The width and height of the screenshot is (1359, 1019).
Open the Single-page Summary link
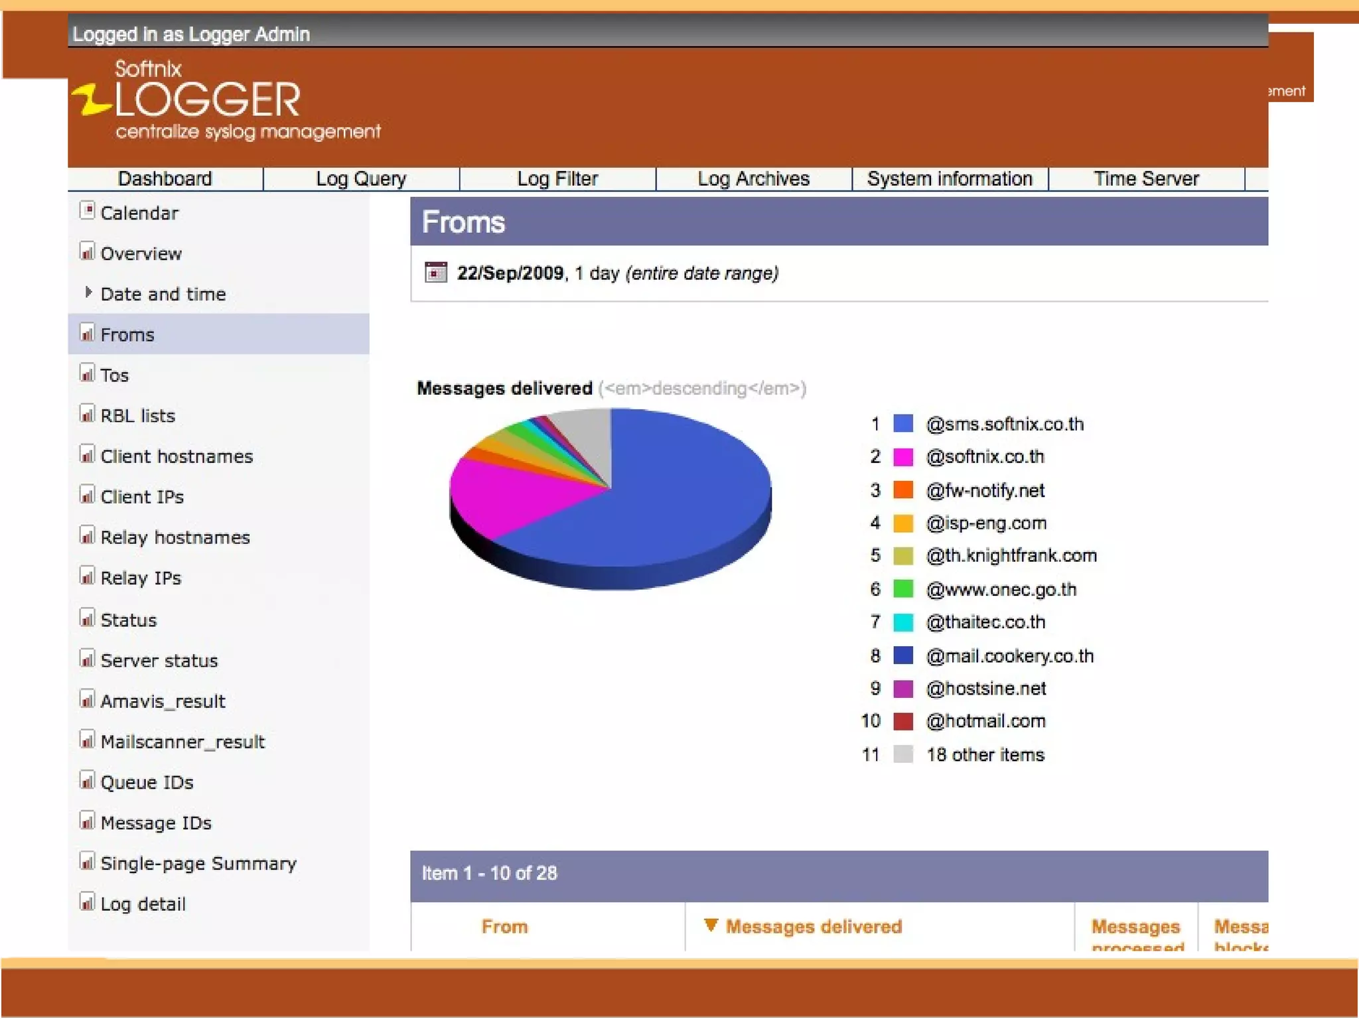198,864
